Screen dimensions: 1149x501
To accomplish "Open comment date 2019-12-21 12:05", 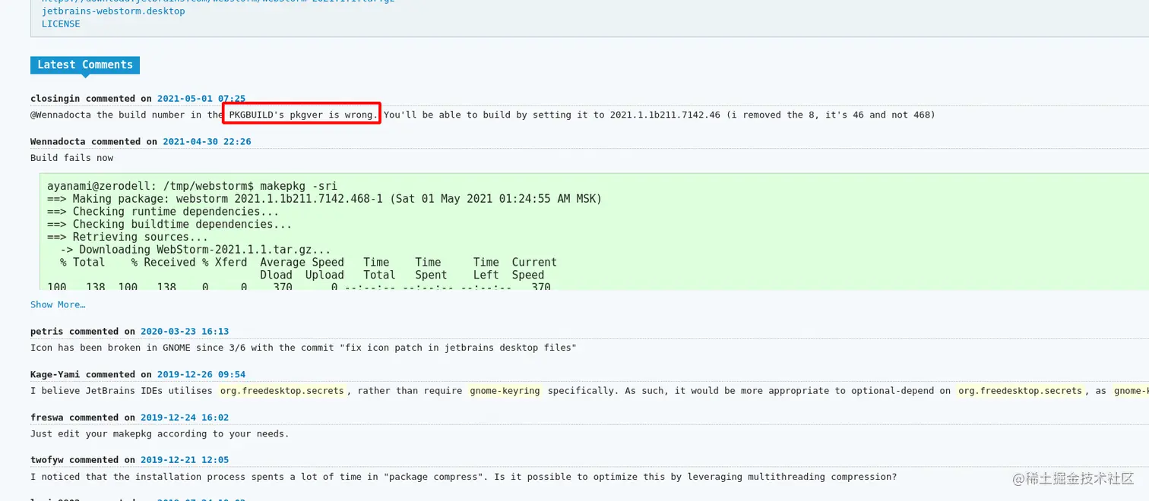I will (185, 460).
